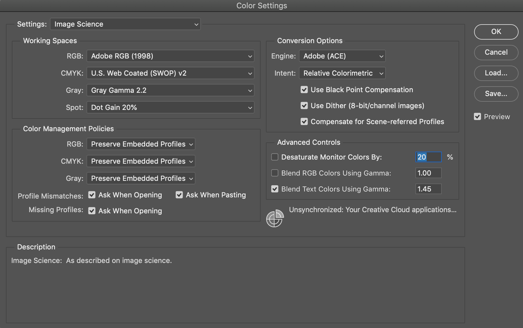Open the CMYK working space dropdown

(170, 73)
